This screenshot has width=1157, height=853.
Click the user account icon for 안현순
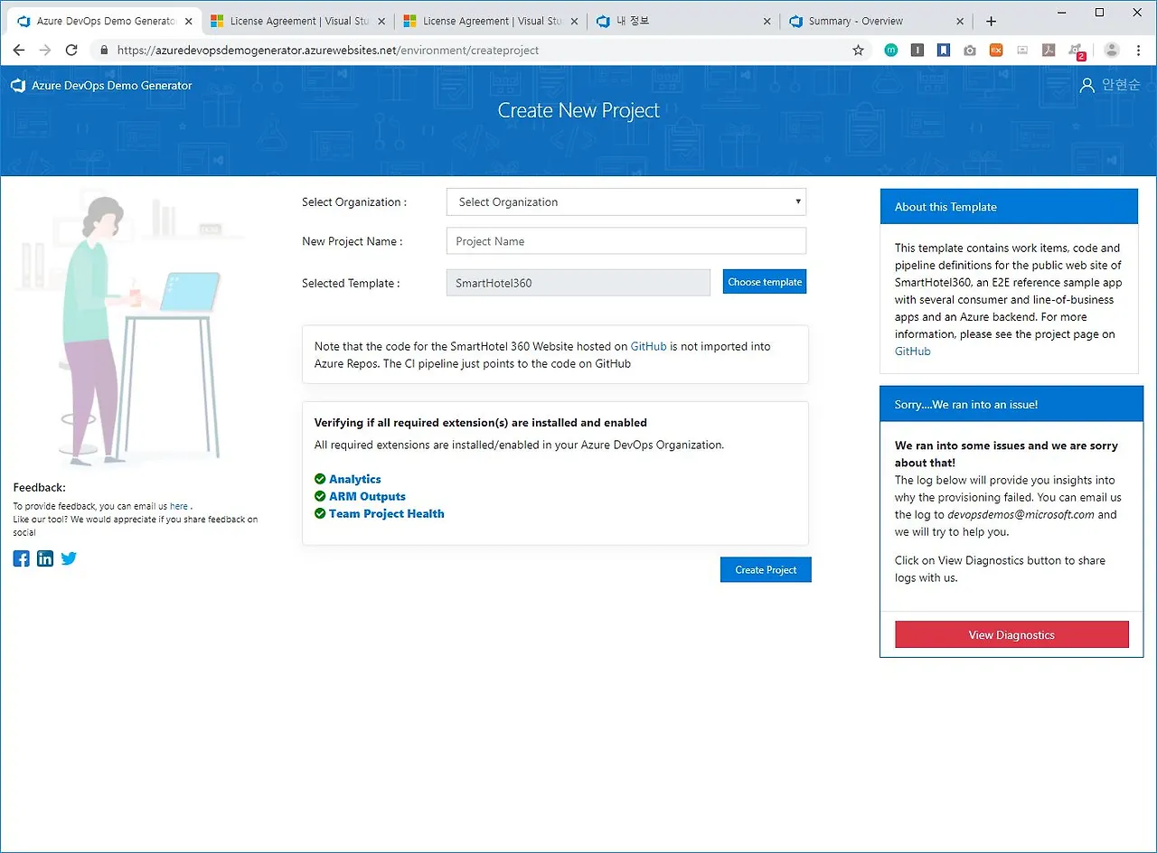pos(1087,85)
